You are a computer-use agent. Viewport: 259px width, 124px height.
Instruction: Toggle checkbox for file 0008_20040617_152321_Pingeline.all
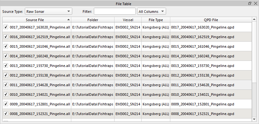pyautogui.click(x=6, y=113)
